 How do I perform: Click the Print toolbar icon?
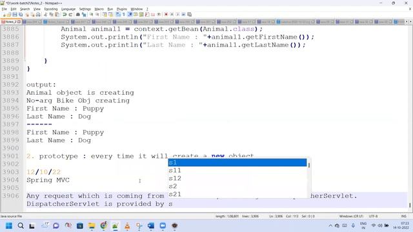click(x=38, y=14)
